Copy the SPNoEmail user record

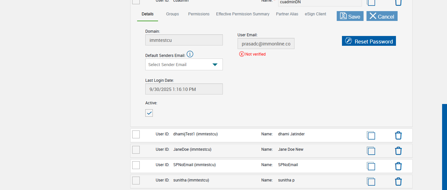(x=371, y=166)
